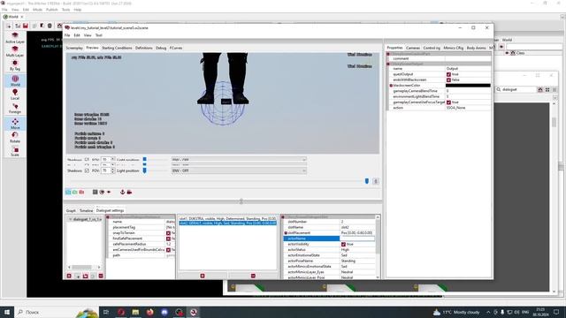Collapse the dialogset slot property group header

coord(283,217)
